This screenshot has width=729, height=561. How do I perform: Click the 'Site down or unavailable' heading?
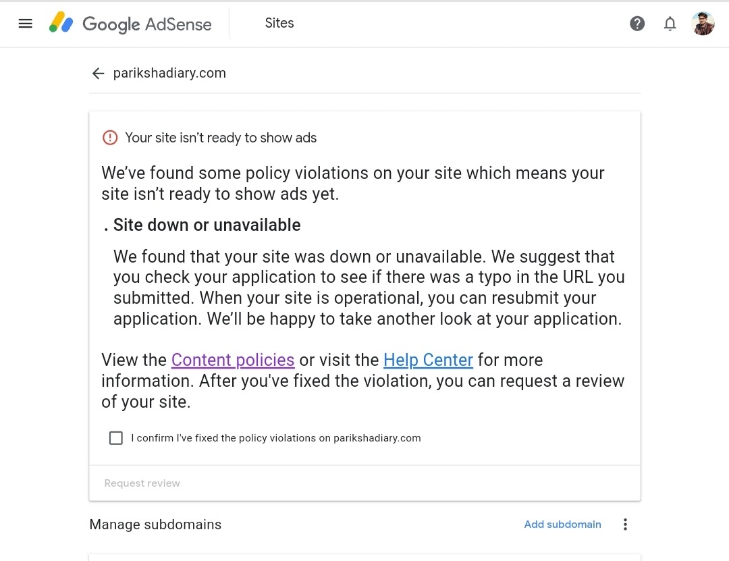coord(207,225)
